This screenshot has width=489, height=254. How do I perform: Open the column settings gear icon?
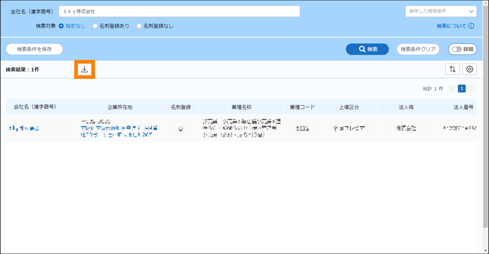[x=470, y=69]
